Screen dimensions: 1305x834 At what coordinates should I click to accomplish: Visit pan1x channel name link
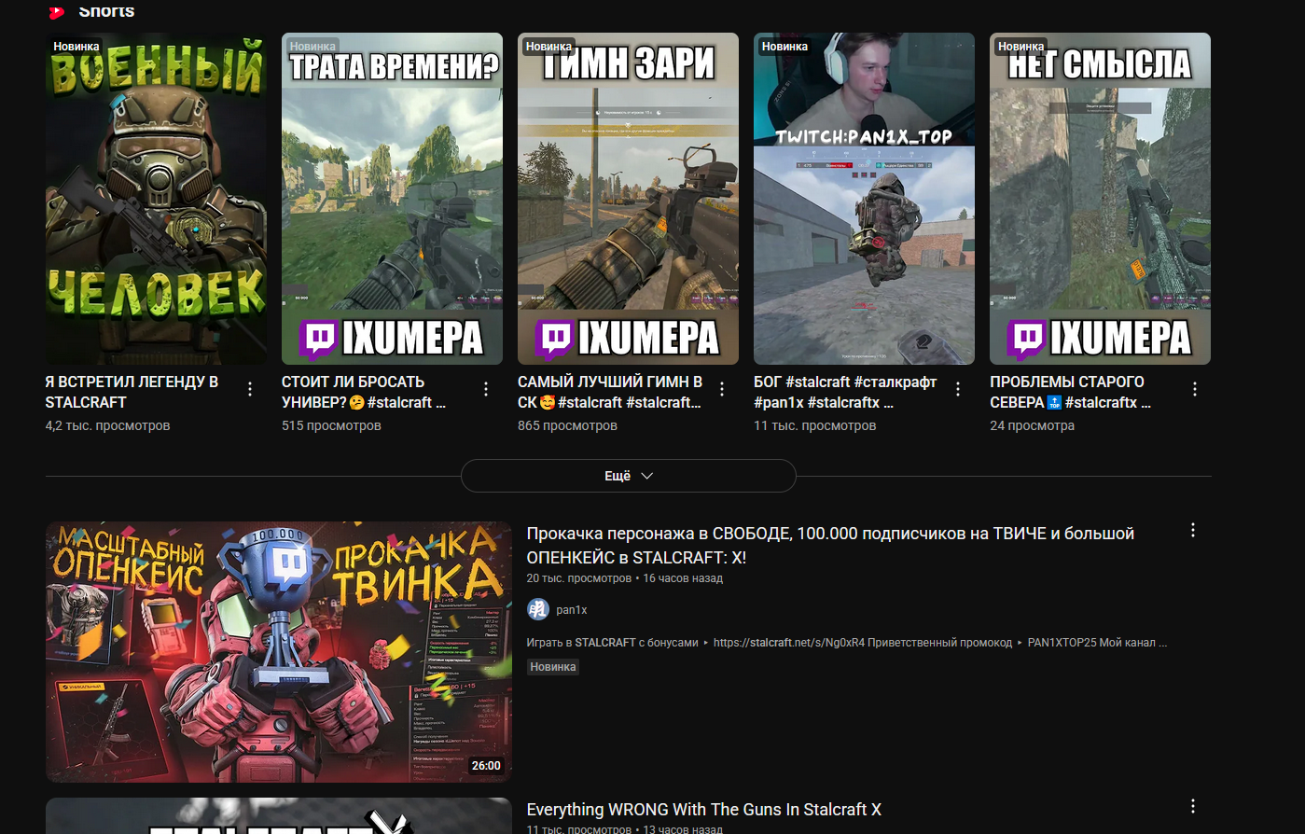click(x=572, y=610)
